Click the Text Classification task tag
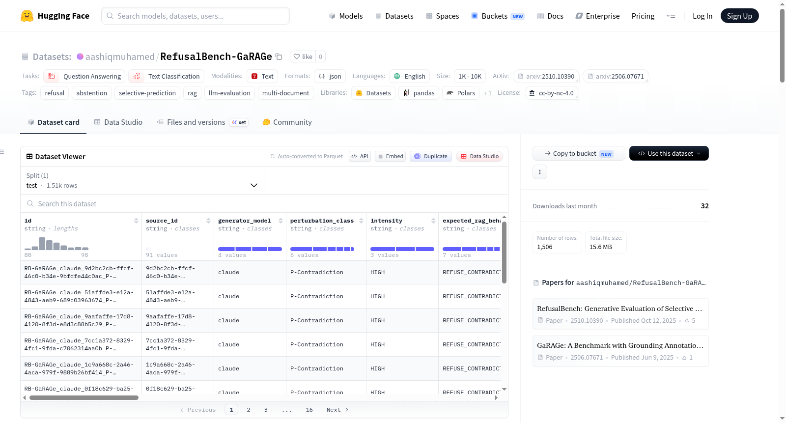Screen dimensions: 786x423 [166, 76]
